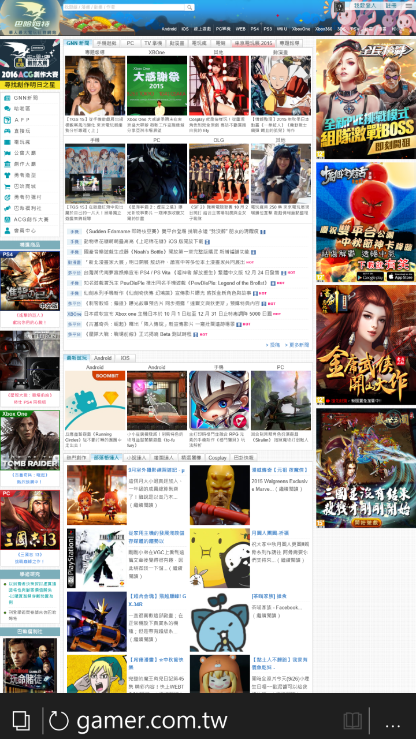416x739 pixels.
Task: Open article icon after Sudden Edamame headline
Action: coord(263,232)
